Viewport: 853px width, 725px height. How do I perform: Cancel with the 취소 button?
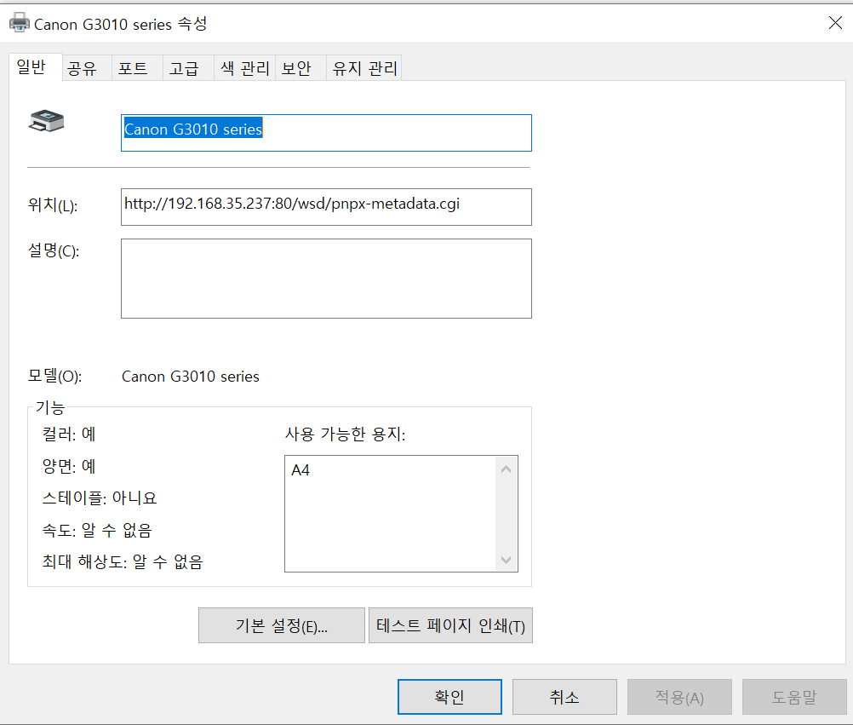pos(564,697)
